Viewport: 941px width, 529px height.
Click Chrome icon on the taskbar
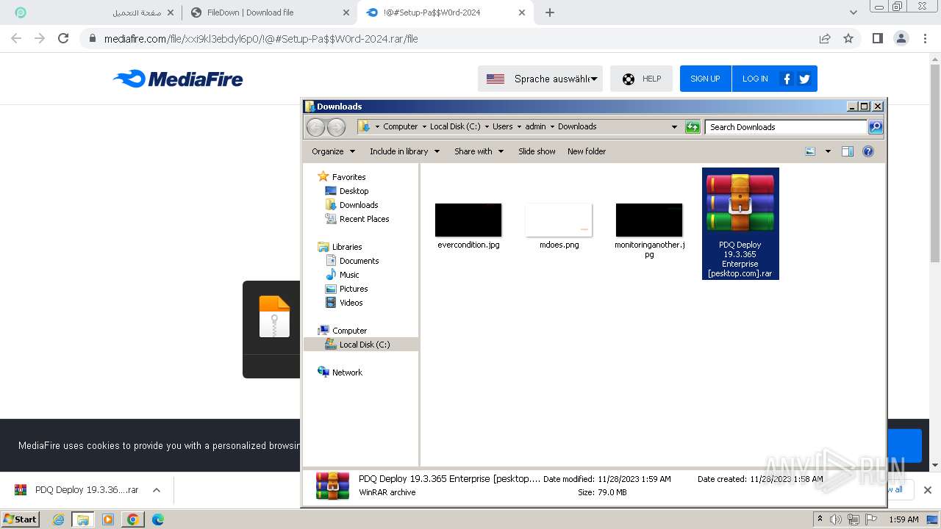click(x=132, y=519)
